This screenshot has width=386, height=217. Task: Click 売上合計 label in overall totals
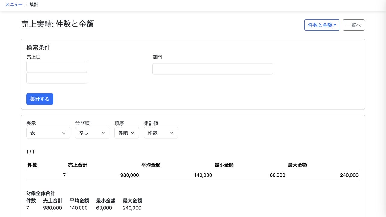tap(53, 201)
